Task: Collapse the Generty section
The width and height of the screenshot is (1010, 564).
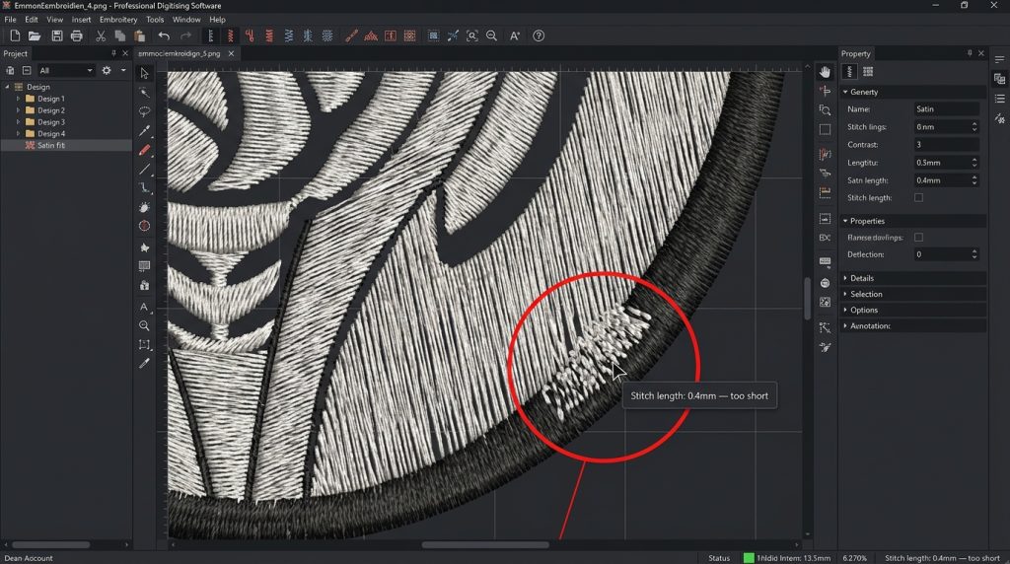Action: coord(845,92)
